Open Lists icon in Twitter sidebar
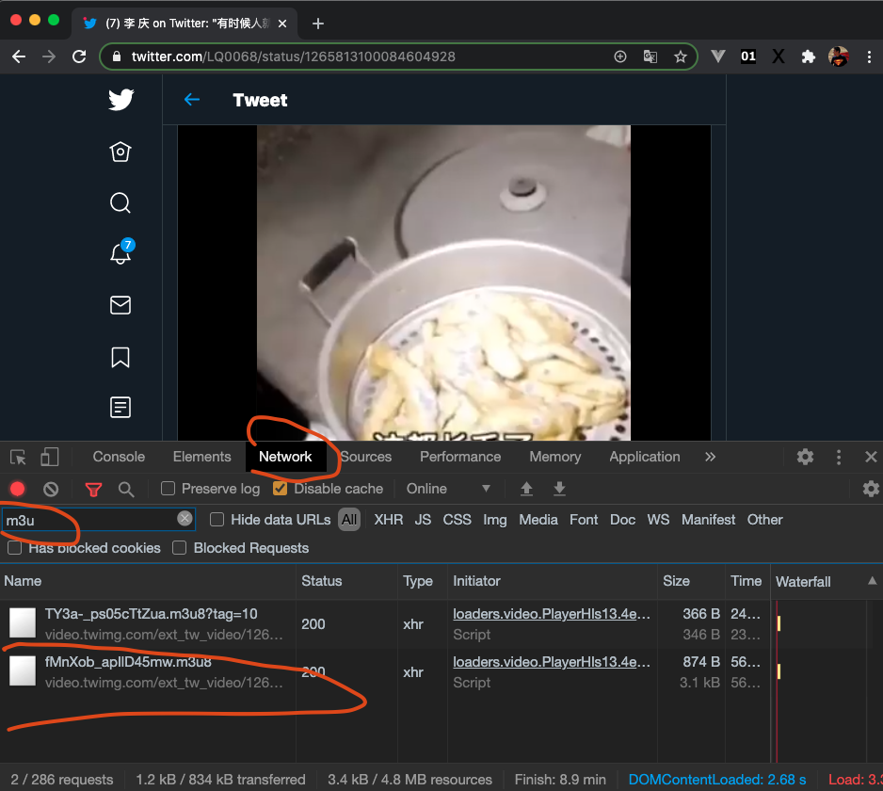This screenshot has width=883, height=791. tap(120, 408)
